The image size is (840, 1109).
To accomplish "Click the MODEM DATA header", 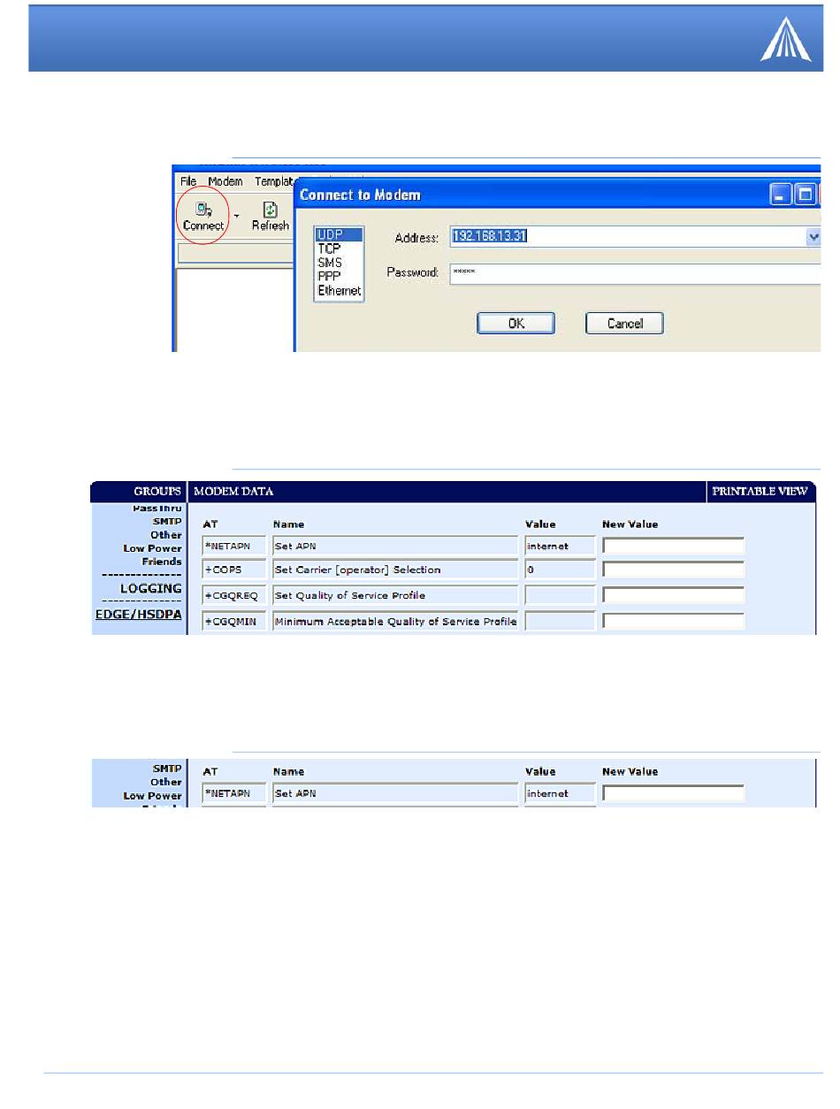I will click(x=233, y=492).
